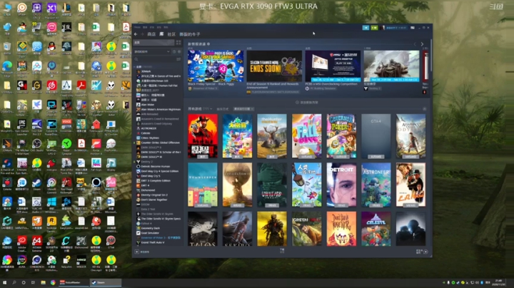Toggle the ready-to-play filter icon
Viewport: 514px width, 288px height.
pos(179,51)
